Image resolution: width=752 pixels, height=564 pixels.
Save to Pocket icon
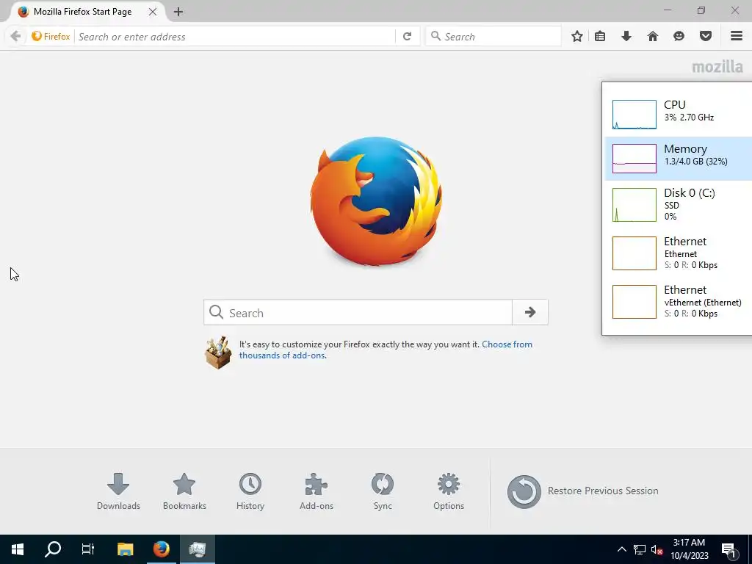pos(706,36)
